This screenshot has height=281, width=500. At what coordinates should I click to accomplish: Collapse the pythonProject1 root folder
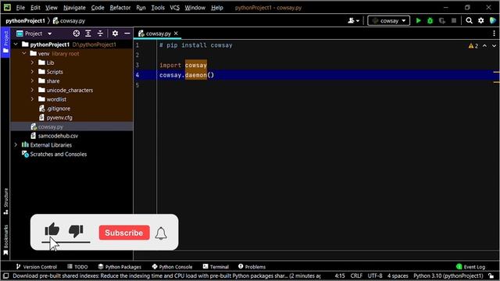16,44
